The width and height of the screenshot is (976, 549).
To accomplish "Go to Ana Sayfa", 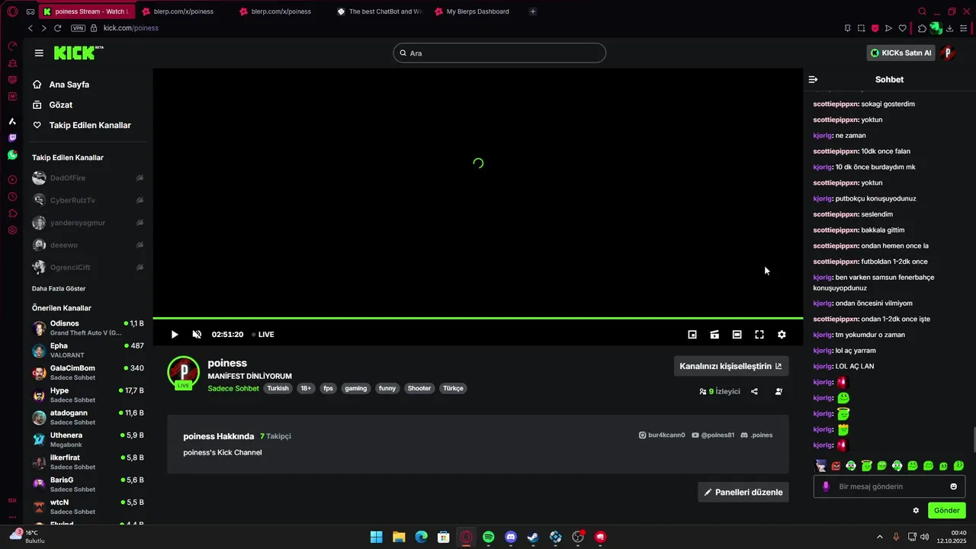I will 61,85.
